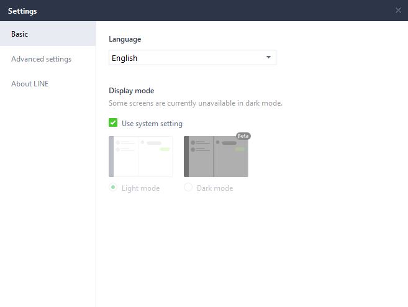Open the Basic settings tab
The height and width of the screenshot is (307, 408).
[x=48, y=34]
